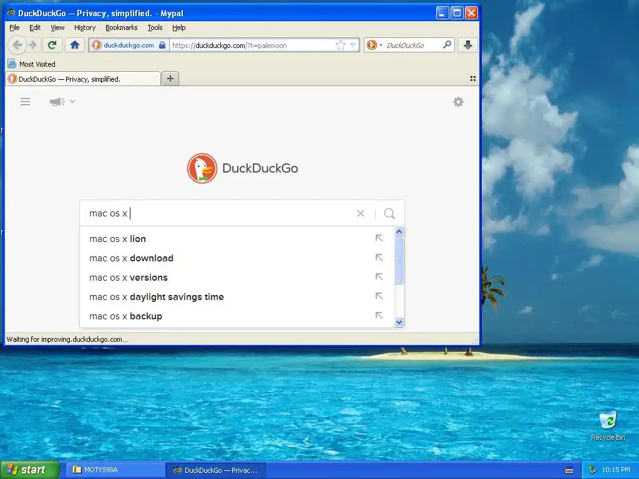This screenshot has width=639, height=479.
Task: Click the megaphone announcements icon
Action: (57, 102)
